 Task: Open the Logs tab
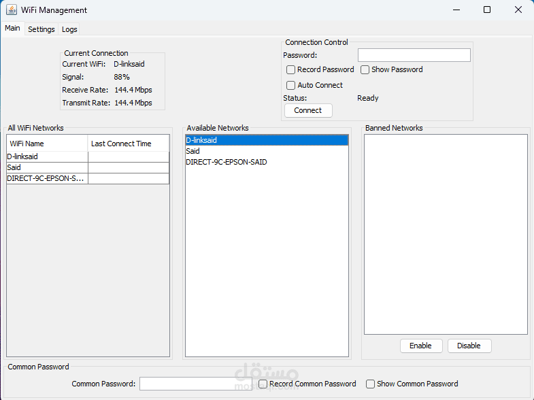(69, 29)
